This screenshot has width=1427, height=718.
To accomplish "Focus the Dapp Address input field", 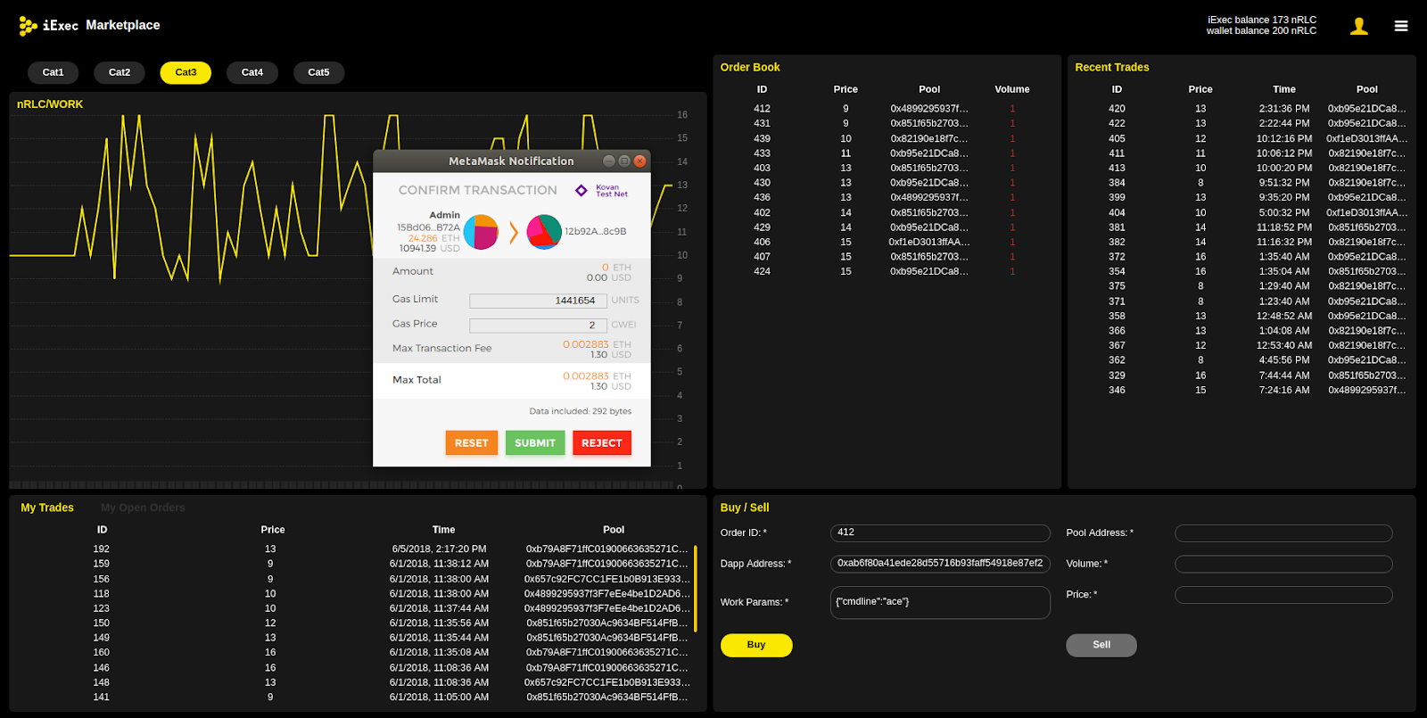I will coord(940,564).
